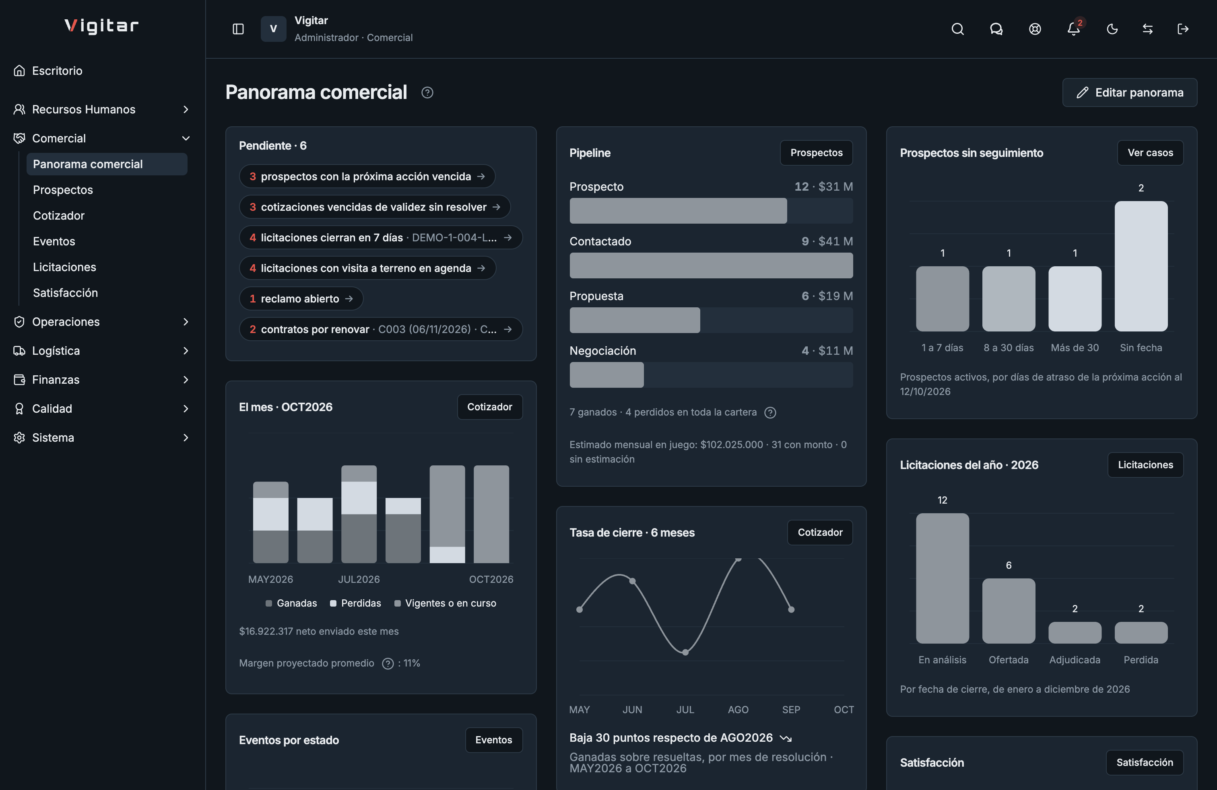Open Licitaciones in sidebar submenu
The height and width of the screenshot is (790, 1217).
pos(107,267)
